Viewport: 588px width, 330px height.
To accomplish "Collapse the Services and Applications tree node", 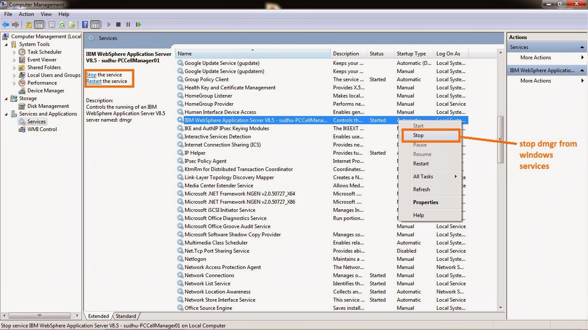I will 6,114.
